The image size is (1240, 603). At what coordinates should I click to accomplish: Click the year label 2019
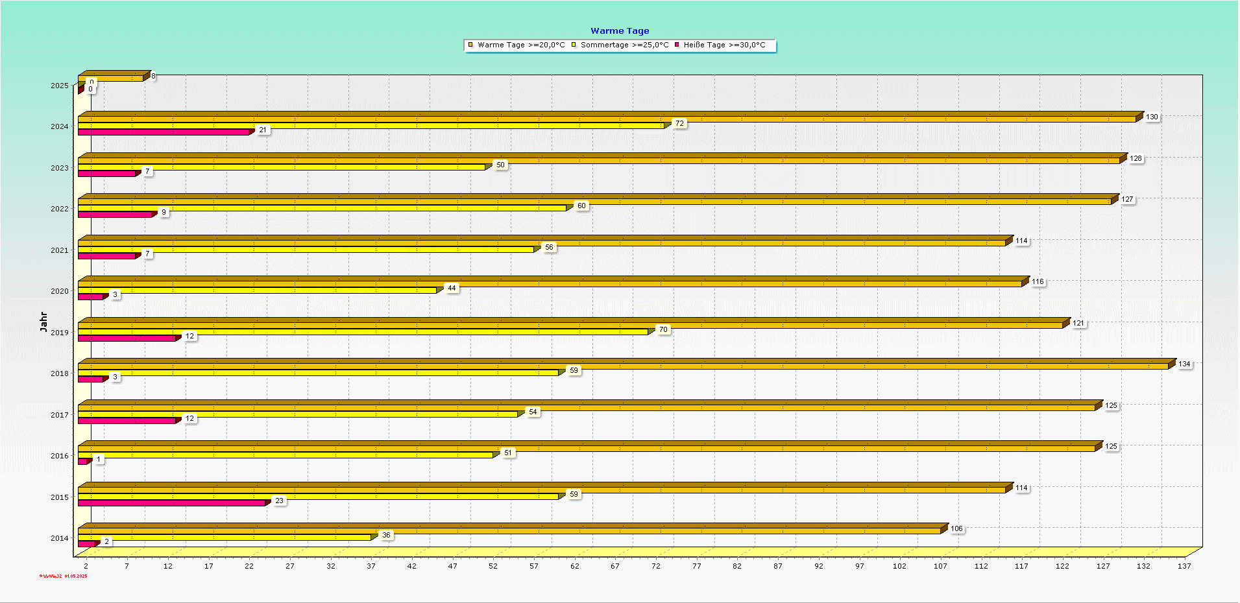60,333
